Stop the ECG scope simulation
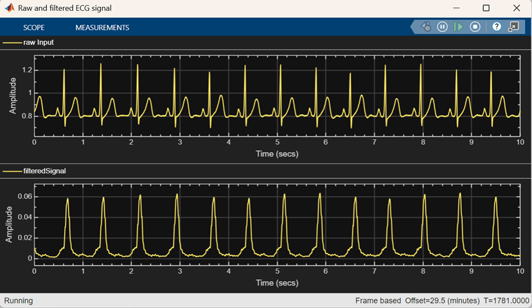 click(x=475, y=27)
